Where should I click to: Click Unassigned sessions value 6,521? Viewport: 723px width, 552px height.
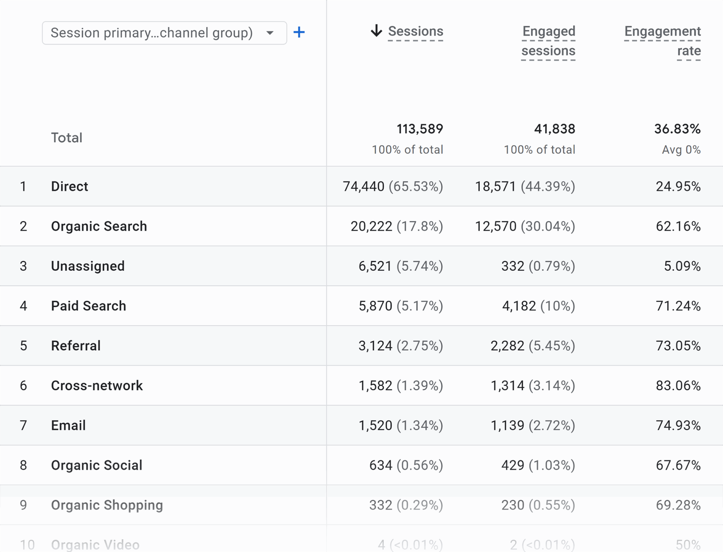[x=375, y=266]
